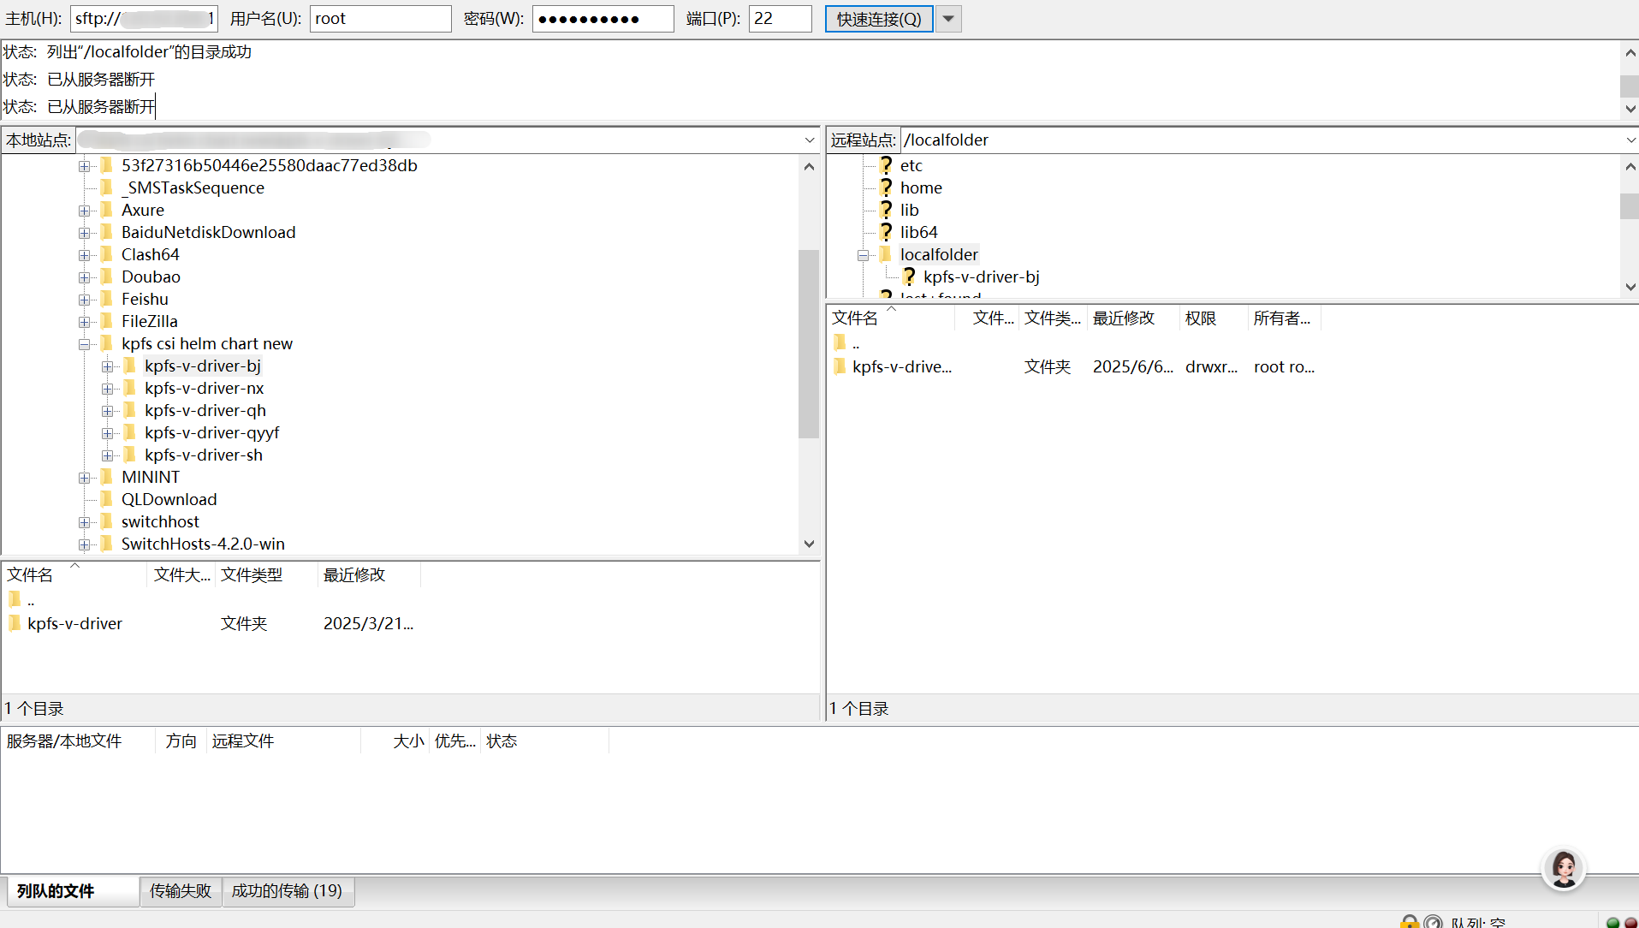Image resolution: width=1639 pixels, height=928 pixels.
Task: Switch to the 成功的传输 (19) tab
Action: tap(287, 891)
